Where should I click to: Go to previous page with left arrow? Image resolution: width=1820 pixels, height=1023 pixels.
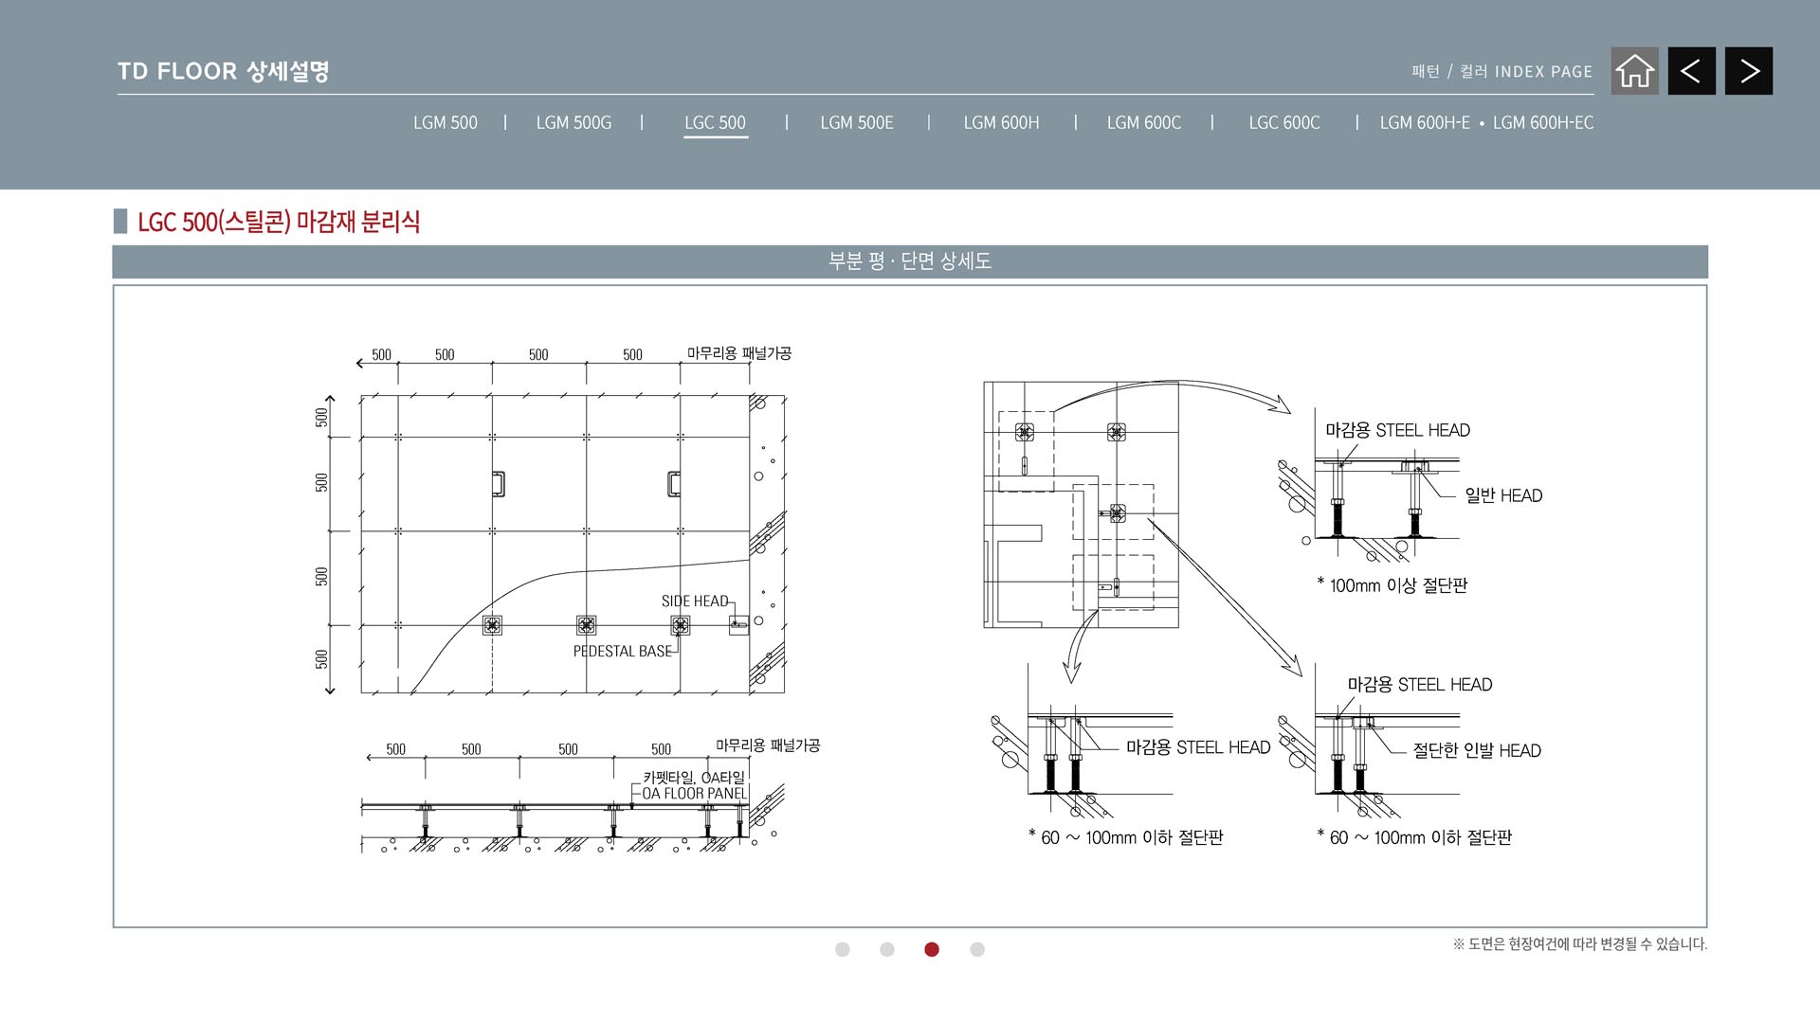[1691, 71]
